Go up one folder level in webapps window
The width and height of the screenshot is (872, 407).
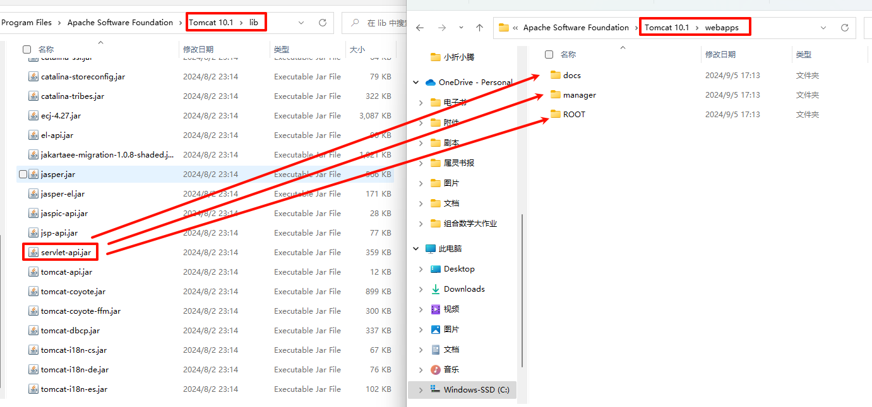point(479,28)
